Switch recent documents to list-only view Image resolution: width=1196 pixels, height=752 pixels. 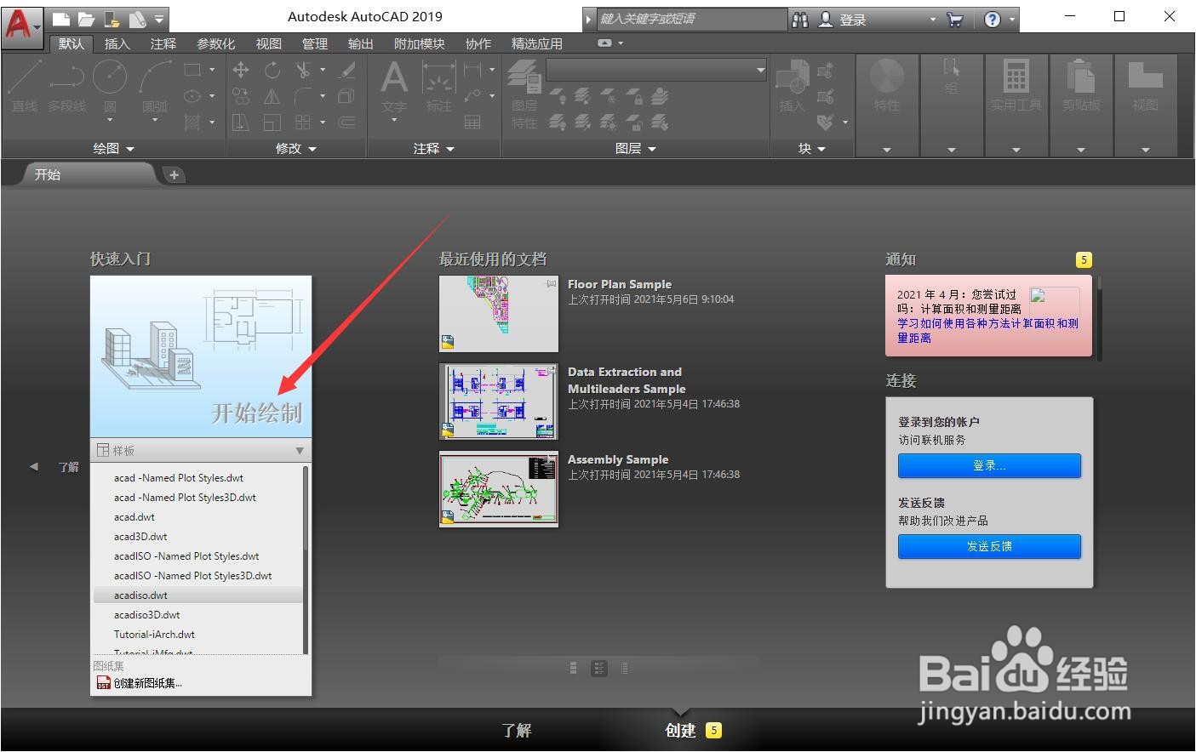pyautogui.click(x=625, y=669)
